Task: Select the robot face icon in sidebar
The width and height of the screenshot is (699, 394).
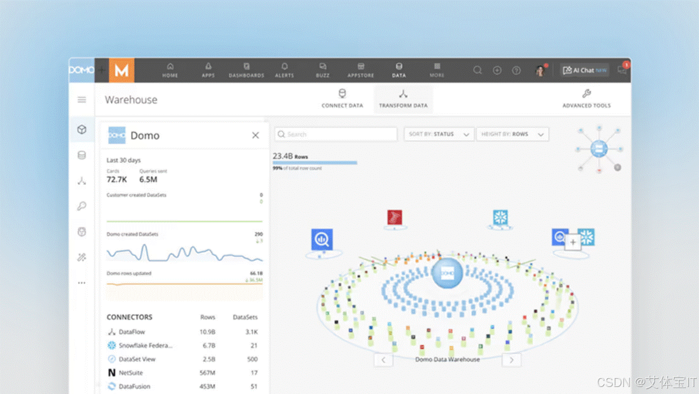Action: (x=82, y=232)
